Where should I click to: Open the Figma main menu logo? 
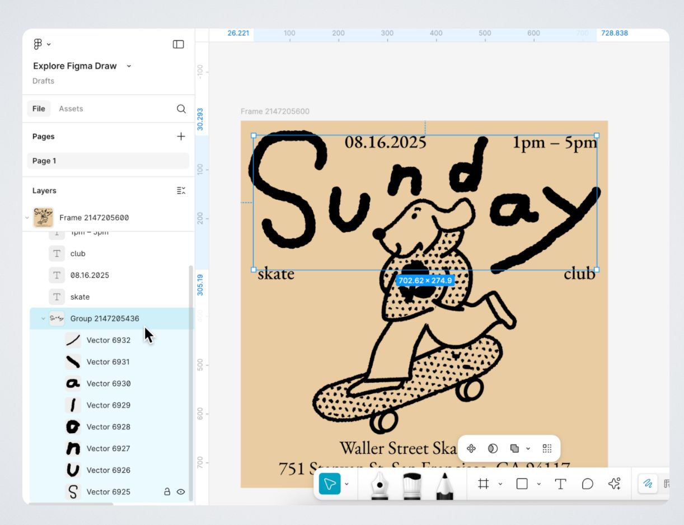tap(38, 44)
